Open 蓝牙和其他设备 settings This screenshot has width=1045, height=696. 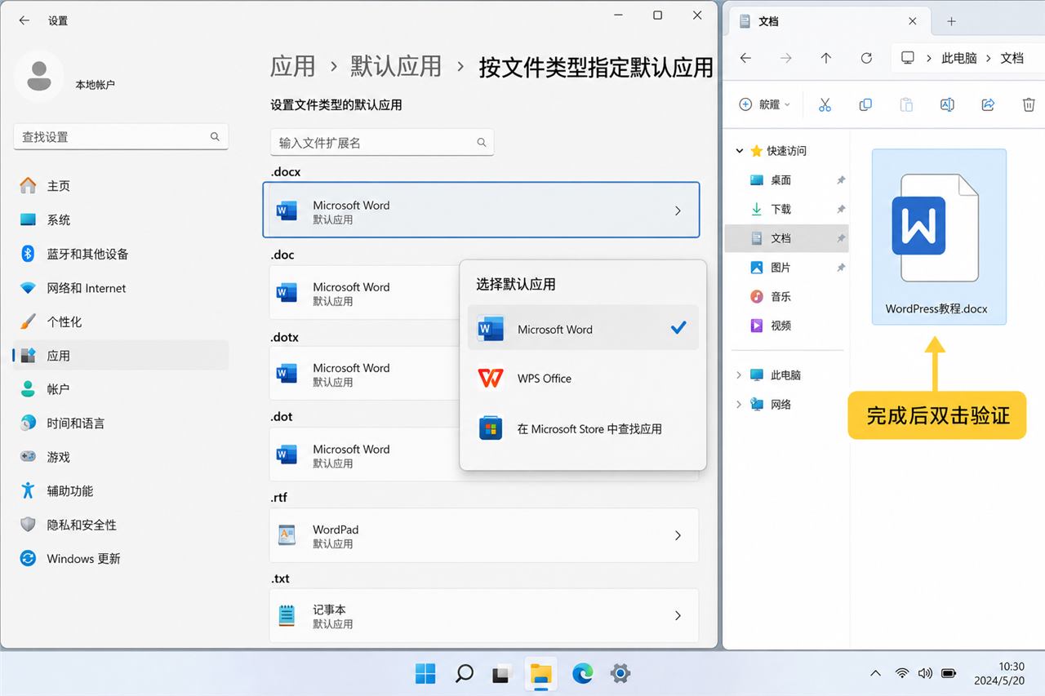point(121,254)
